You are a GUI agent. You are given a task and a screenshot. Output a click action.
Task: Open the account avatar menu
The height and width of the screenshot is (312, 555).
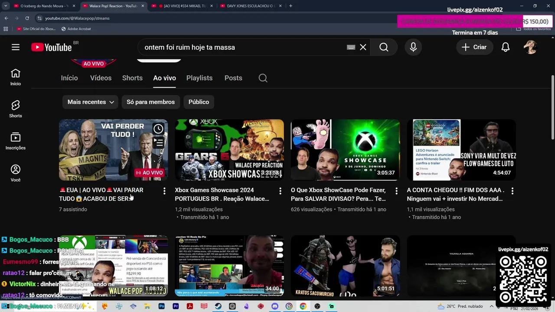tap(530, 47)
